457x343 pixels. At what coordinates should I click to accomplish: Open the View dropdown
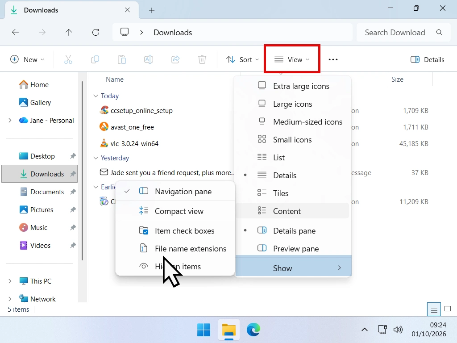coord(292,59)
